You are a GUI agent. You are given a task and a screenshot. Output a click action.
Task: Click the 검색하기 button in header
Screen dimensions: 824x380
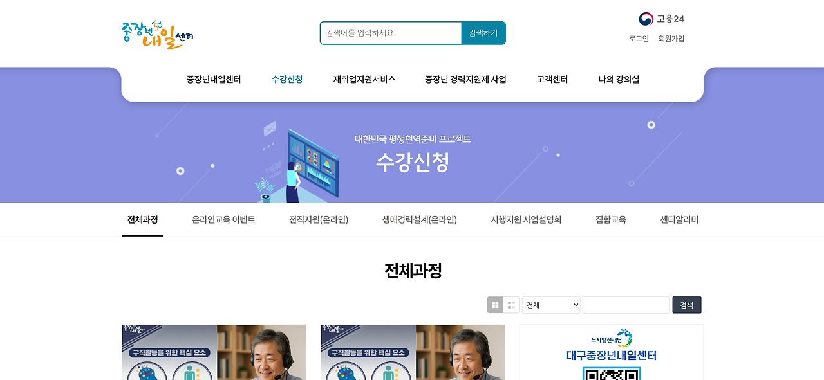(x=483, y=33)
